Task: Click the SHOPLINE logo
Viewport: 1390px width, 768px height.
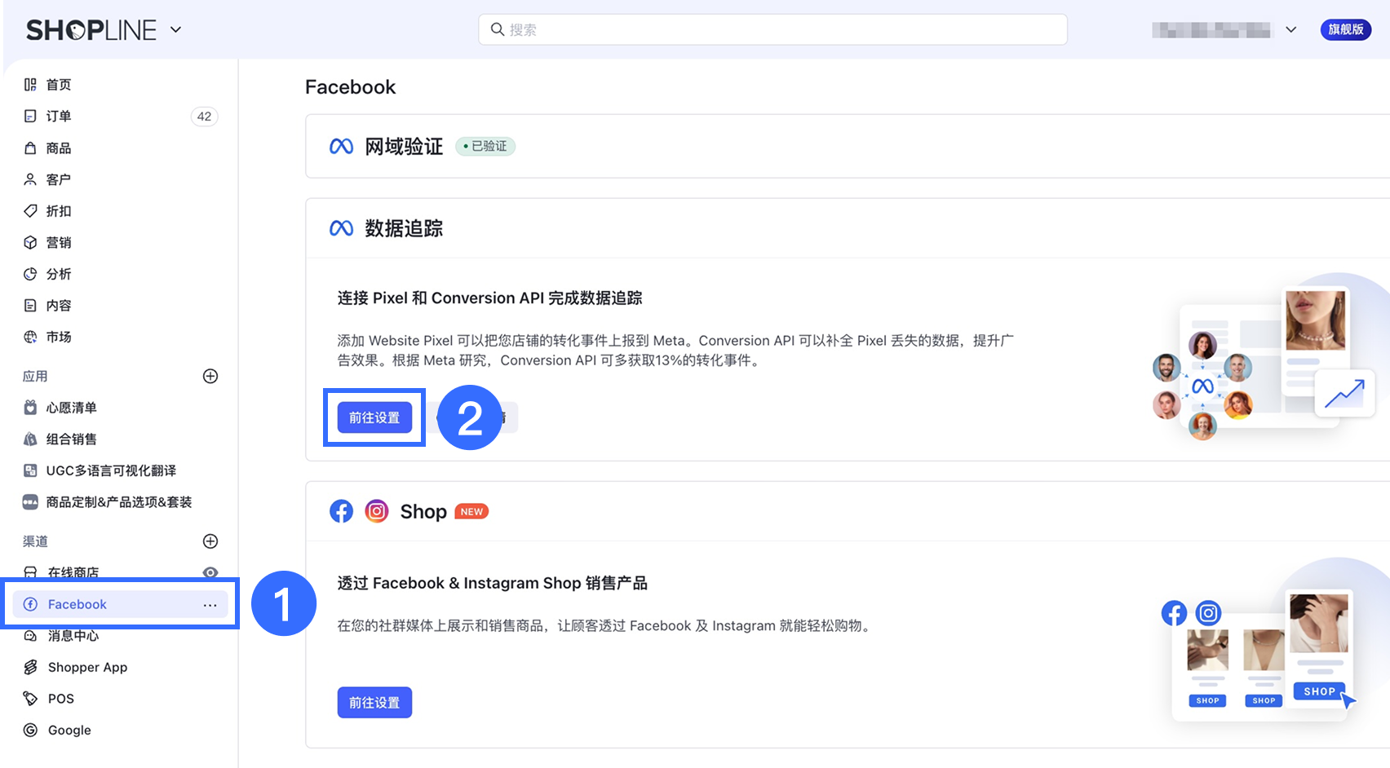Action: pyautogui.click(x=91, y=30)
